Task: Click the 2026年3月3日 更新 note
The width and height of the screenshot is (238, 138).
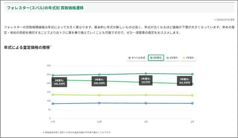Action: click(224, 20)
